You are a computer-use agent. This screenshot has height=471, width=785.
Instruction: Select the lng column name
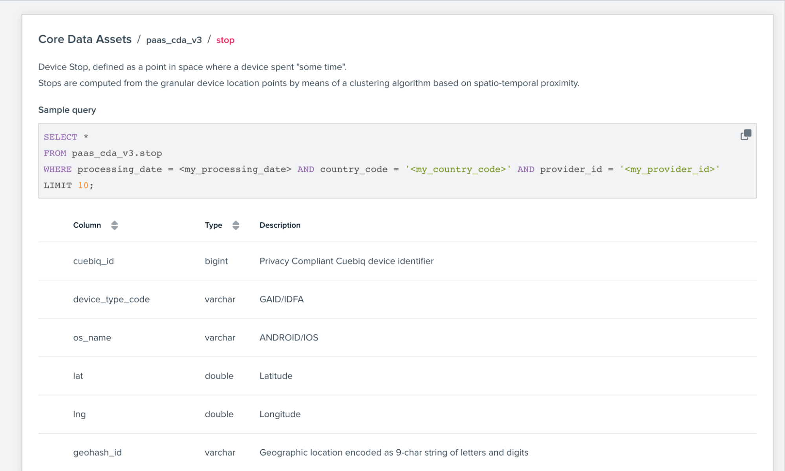click(x=79, y=414)
